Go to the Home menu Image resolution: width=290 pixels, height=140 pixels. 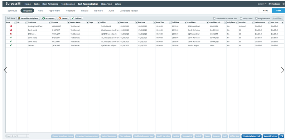pyautogui.click(x=27, y=4)
